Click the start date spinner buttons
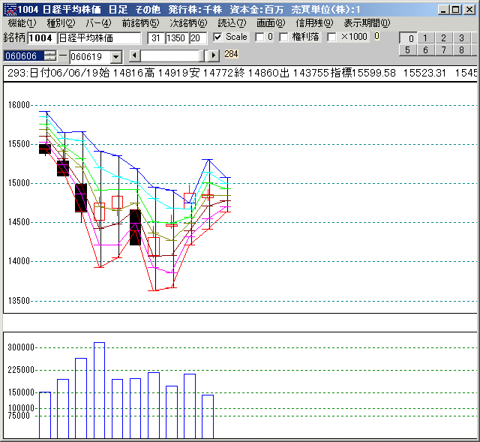The height and width of the screenshot is (442, 480). [50, 56]
